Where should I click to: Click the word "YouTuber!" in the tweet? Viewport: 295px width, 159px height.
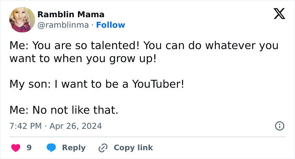click(x=158, y=84)
